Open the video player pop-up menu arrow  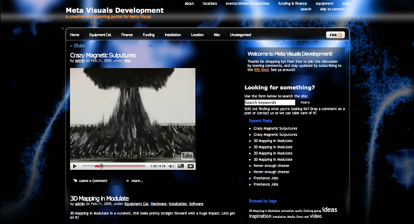pyautogui.click(x=191, y=166)
